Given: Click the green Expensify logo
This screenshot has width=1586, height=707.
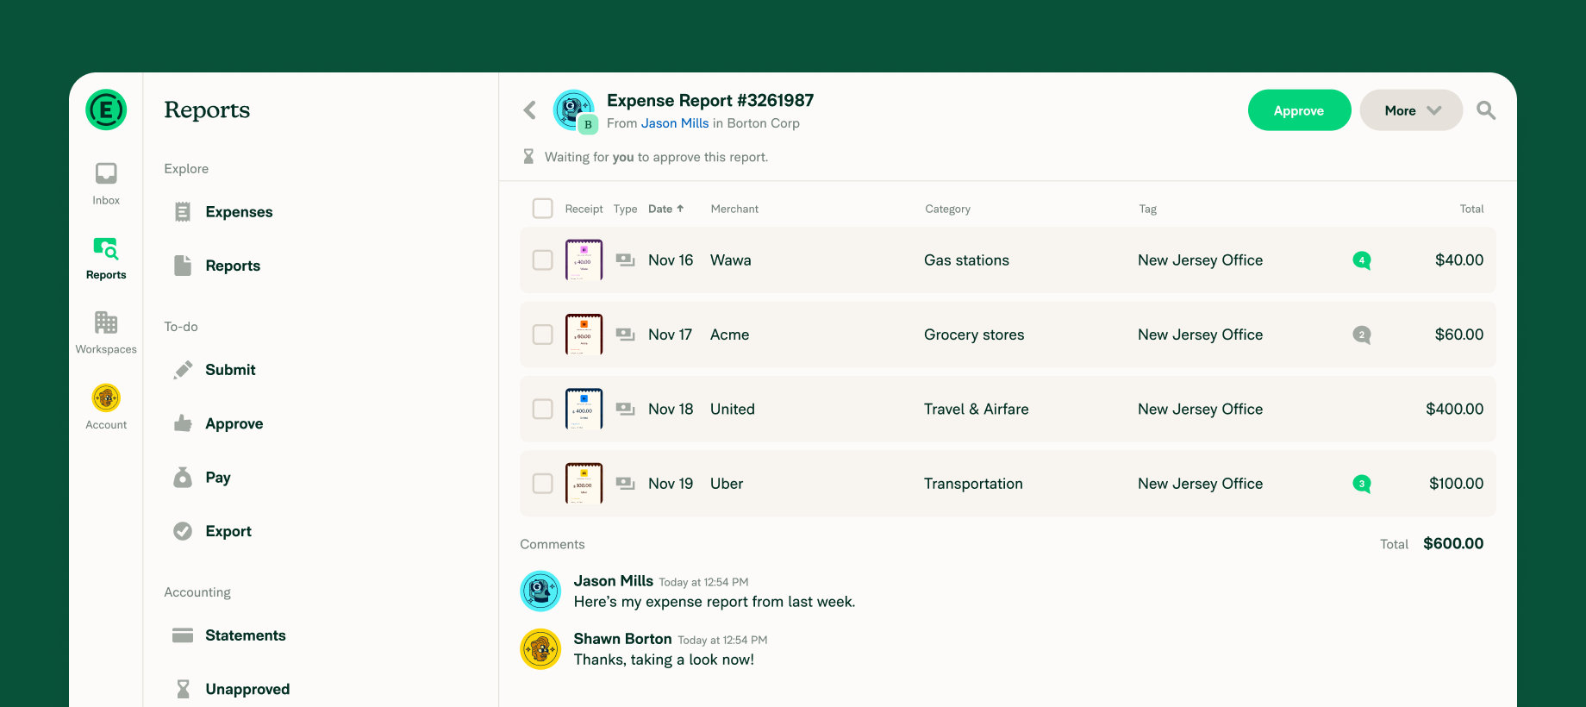Looking at the screenshot, I should (106, 110).
